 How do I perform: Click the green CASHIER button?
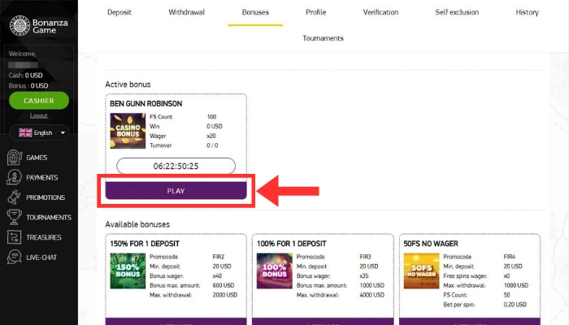coord(39,101)
